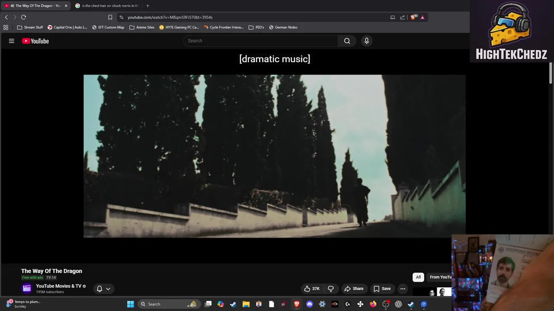The width and height of the screenshot is (554, 311).
Task: Open the HYTE Gaming PC bookmark
Action: [x=179, y=27]
